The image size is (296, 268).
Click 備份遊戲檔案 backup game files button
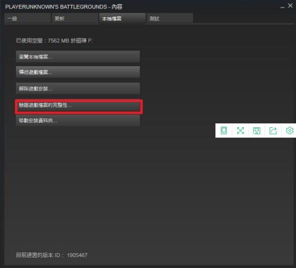click(x=78, y=72)
